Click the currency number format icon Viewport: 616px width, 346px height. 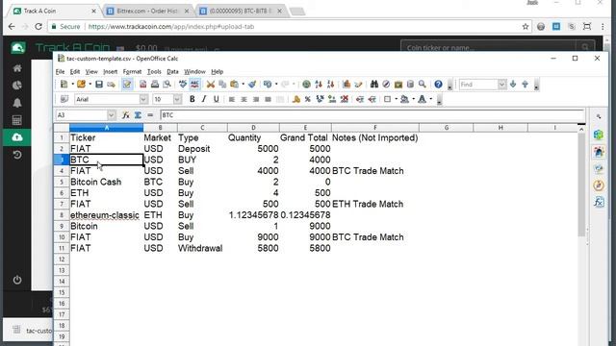pos(295,99)
